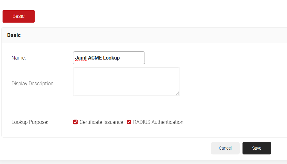Focus the Name input field

(109, 58)
